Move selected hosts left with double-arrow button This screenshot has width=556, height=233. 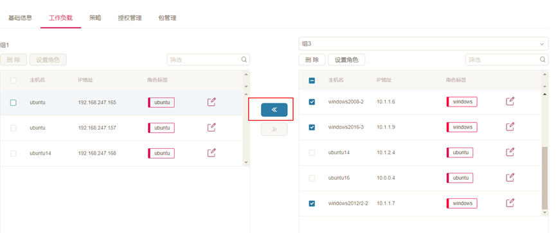[274, 110]
